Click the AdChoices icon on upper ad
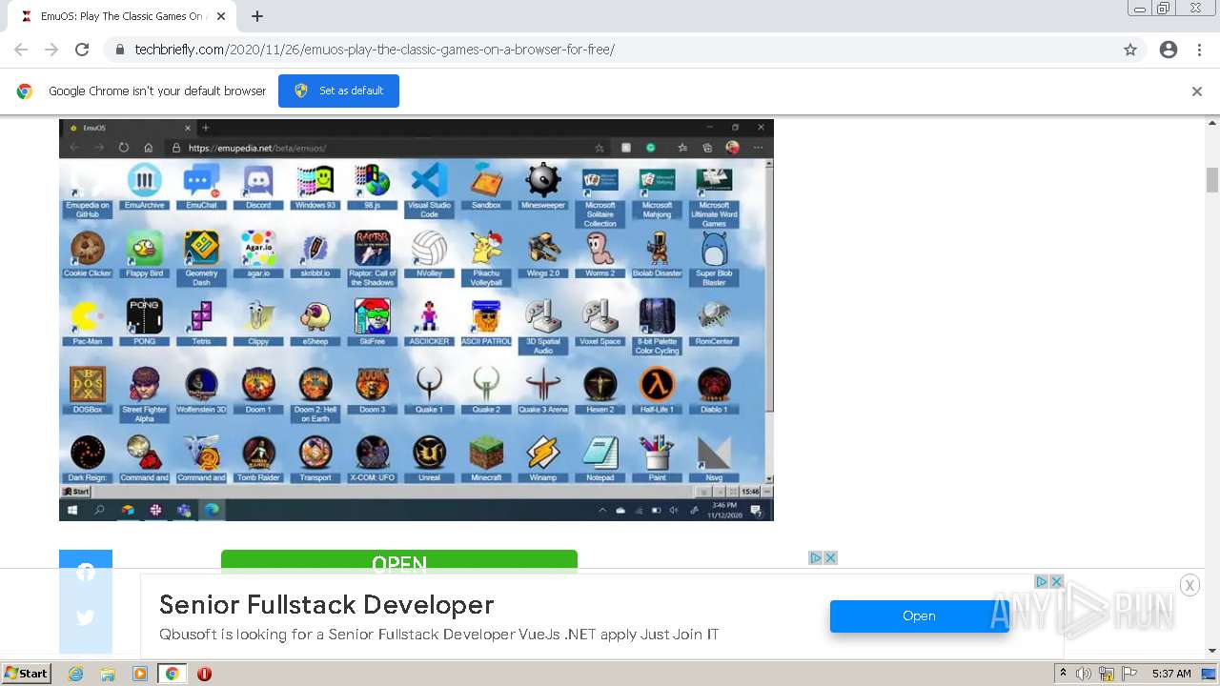This screenshot has width=1220, height=686. click(x=816, y=557)
